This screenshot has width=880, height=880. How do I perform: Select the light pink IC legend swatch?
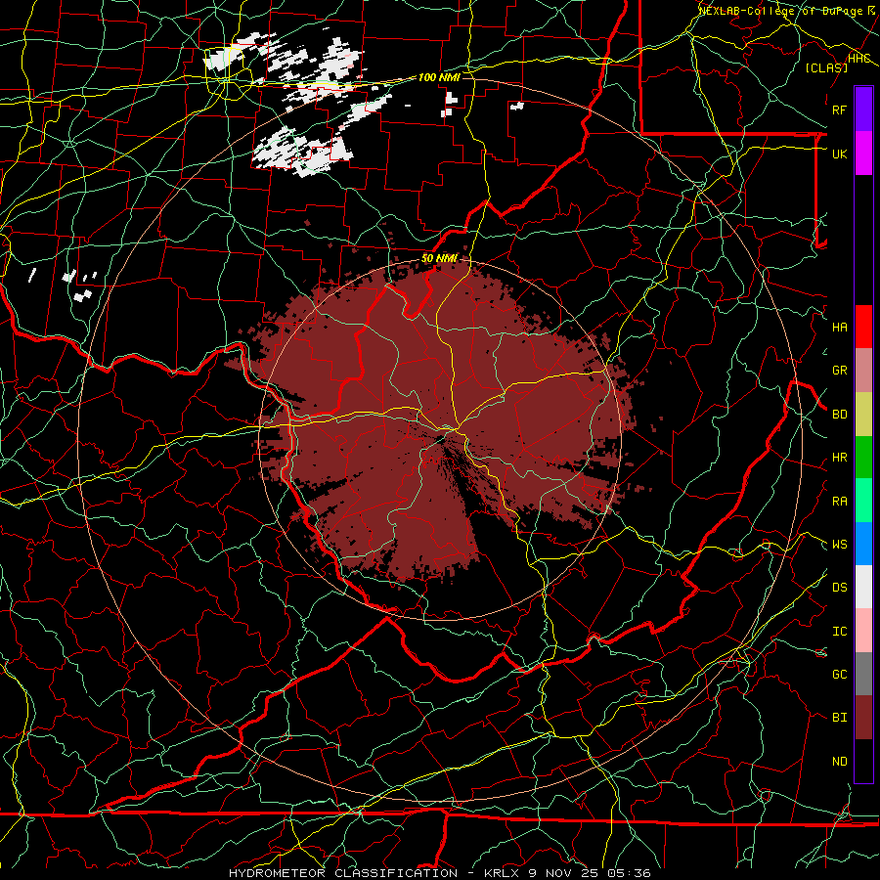pyautogui.click(x=863, y=631)
